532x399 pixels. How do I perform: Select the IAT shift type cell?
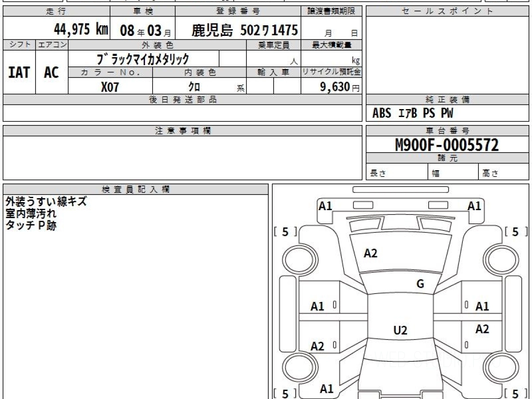tap(19, 72)
